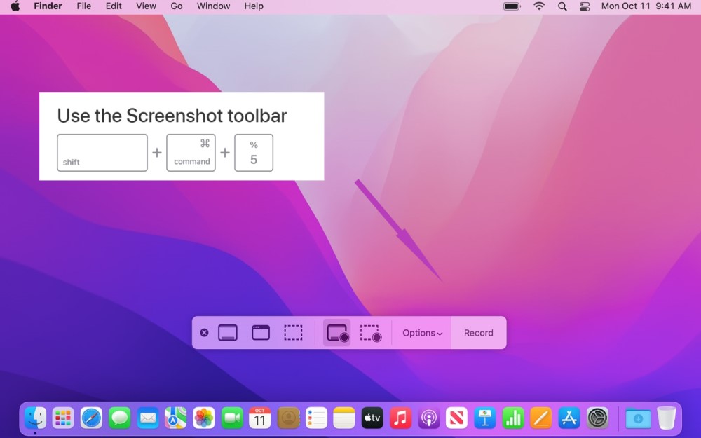This screenshot has height=438, width=701.
Task: Select Capture Selected Portion icon
Action: (293, 332)
